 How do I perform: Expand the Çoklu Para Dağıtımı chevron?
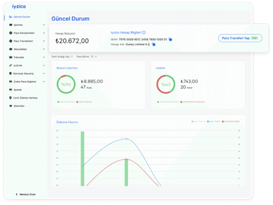pos(44,81)
